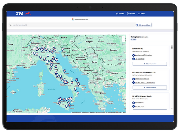Select the southernmost pin in Calabria
This screenshot has width=184, height=132.
(78, 93)
